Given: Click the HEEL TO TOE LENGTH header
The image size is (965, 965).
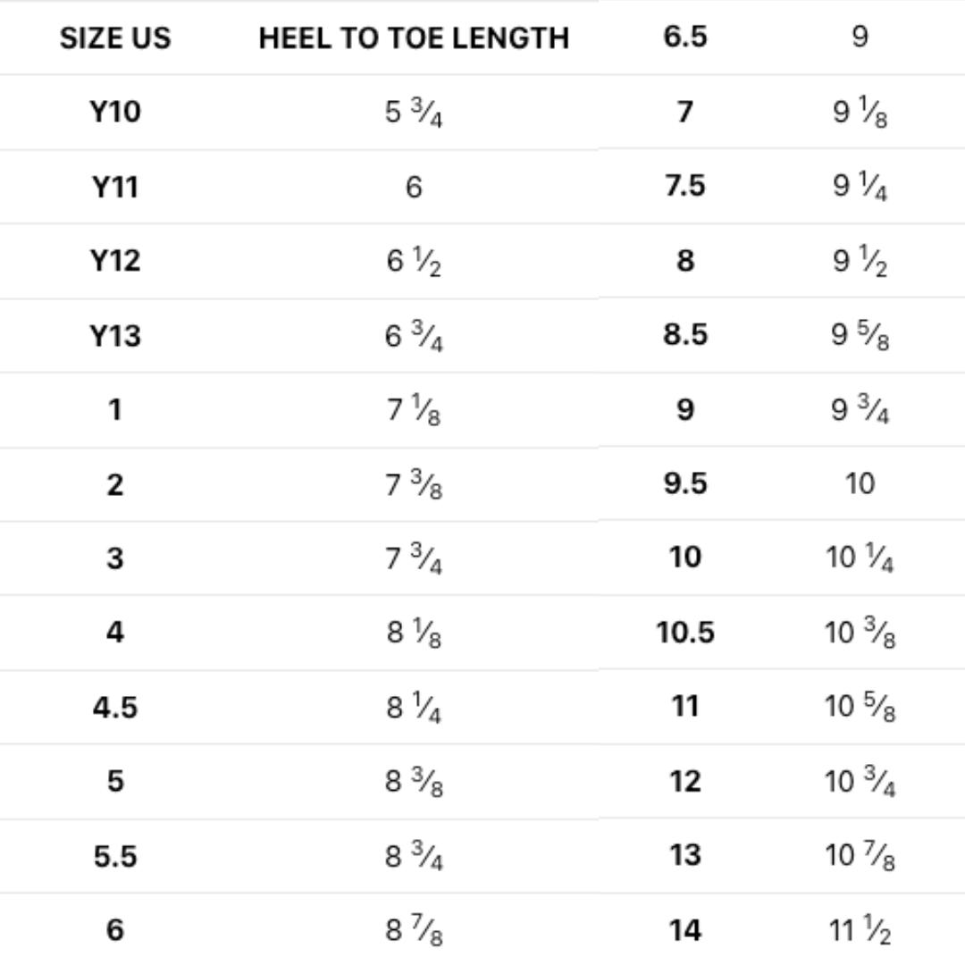Looking at the screenshot, I should coord(414,38).
